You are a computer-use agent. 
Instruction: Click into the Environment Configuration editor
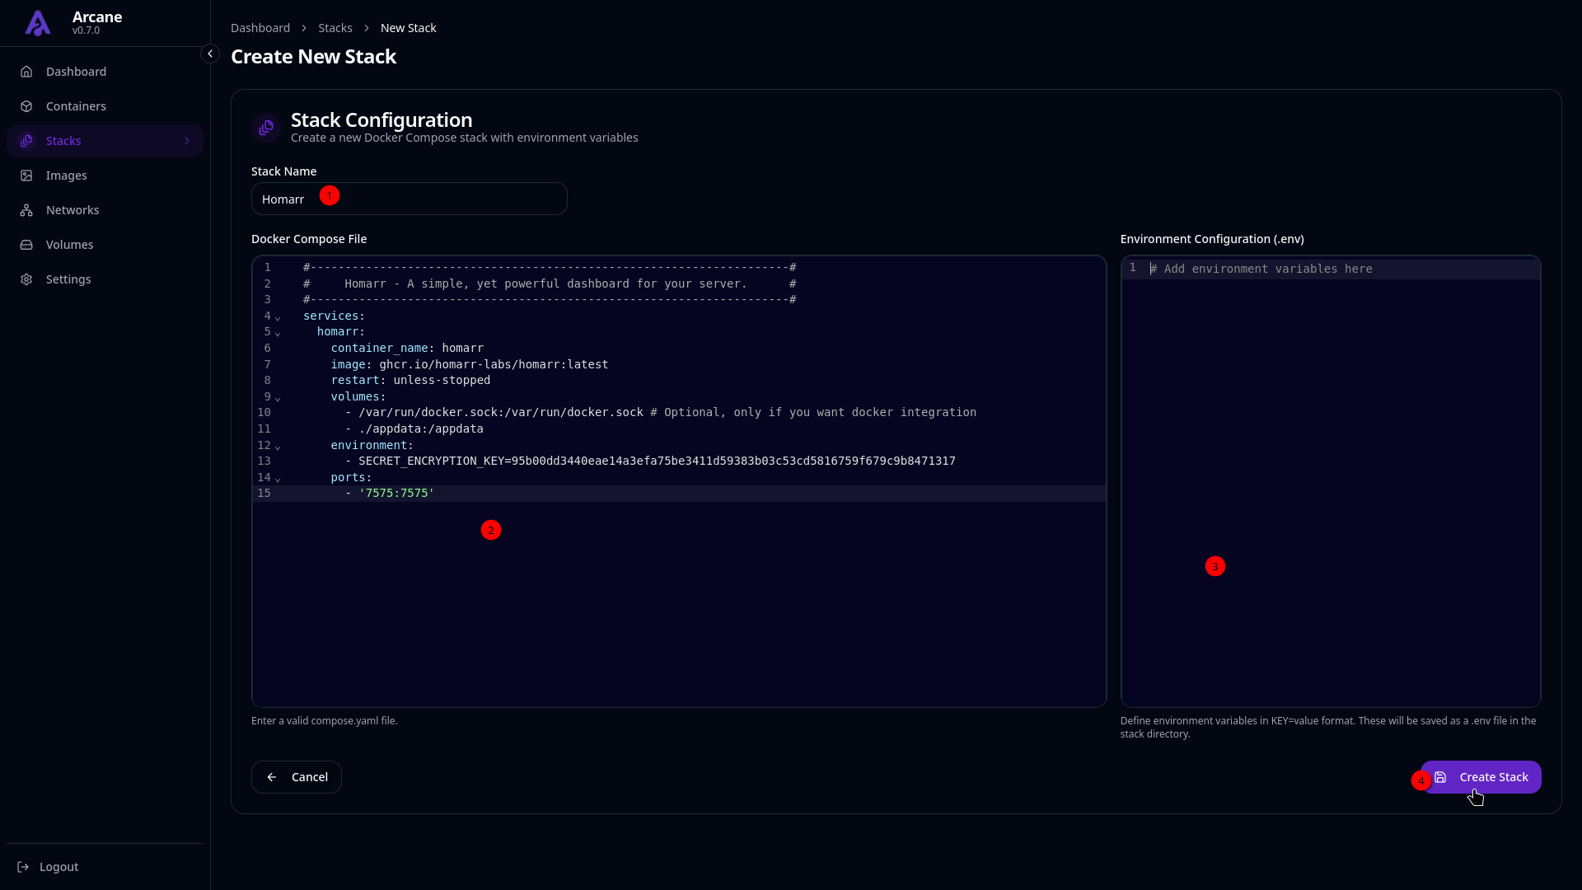point(1331,481)
